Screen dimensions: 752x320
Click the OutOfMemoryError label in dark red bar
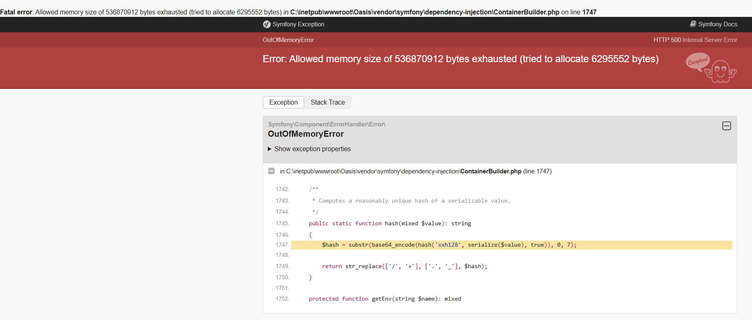click(x=288, y=40)
